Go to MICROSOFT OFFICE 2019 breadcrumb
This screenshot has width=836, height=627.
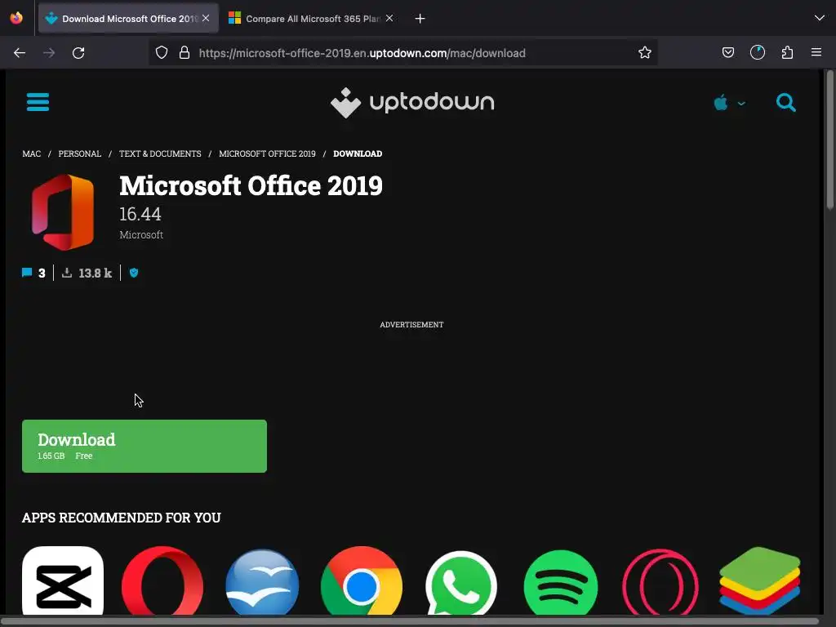tap(267, 153)
